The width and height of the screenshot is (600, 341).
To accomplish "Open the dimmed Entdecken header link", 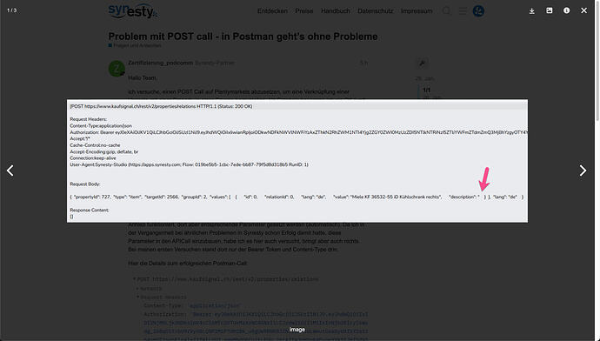I will pos(272,11).
